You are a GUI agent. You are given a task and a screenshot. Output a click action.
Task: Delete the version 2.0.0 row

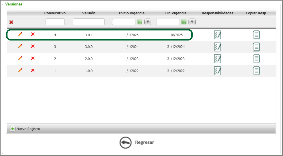[x=33, y=58]
